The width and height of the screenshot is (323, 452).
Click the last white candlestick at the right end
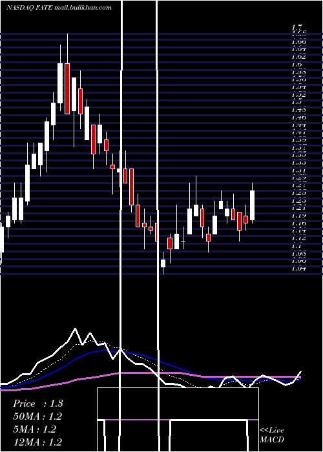pos(253,205)
